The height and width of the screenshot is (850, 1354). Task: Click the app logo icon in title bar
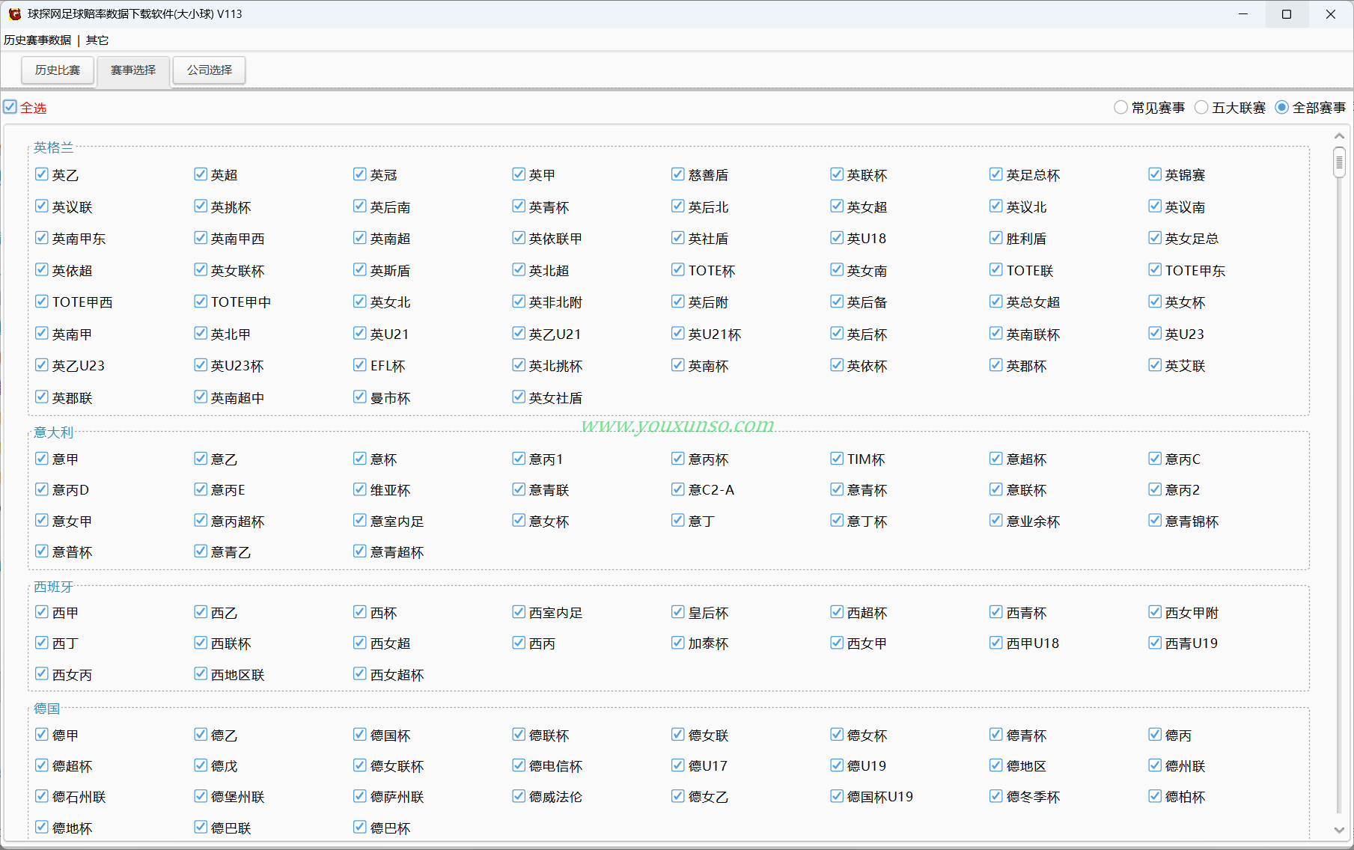(14, 14)
